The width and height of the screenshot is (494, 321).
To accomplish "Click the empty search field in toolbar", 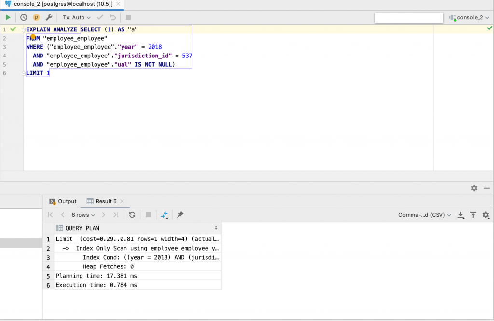I will (409, 18).
